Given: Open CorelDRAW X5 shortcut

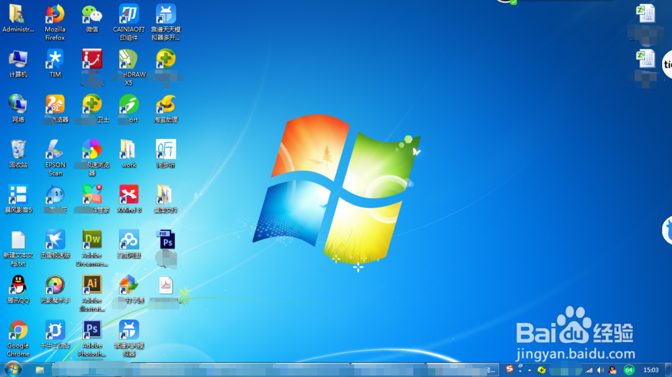Looking at the screenshot, I should point(128,68).
